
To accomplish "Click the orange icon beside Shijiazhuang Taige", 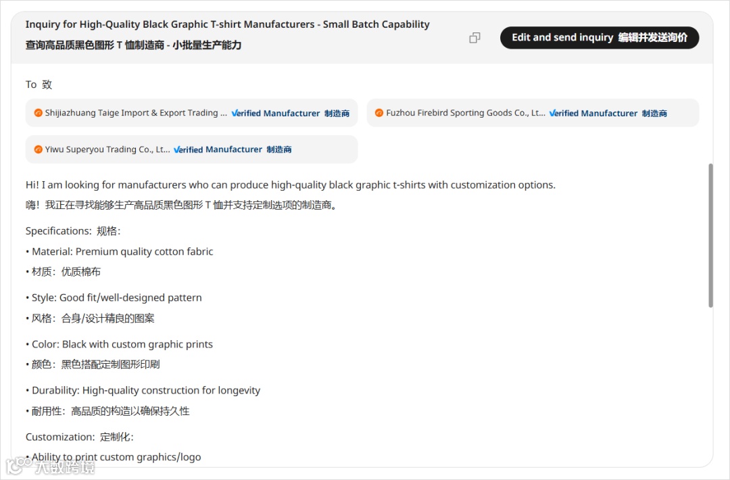I will click(39, 113).
